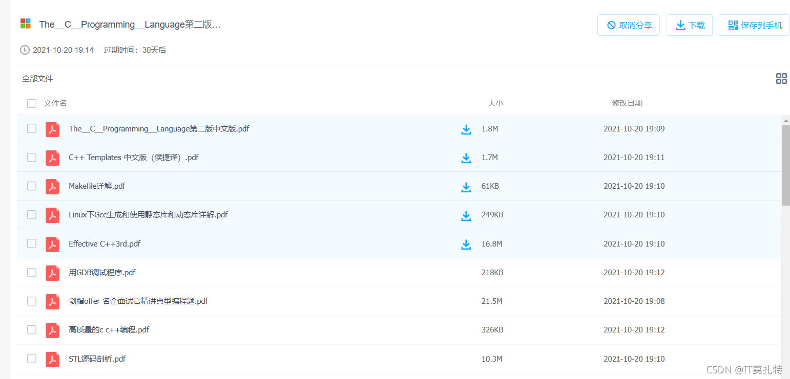Click the PDF icon of STL源码剖析.pdf
790x379 pixels.
point(52,360)
